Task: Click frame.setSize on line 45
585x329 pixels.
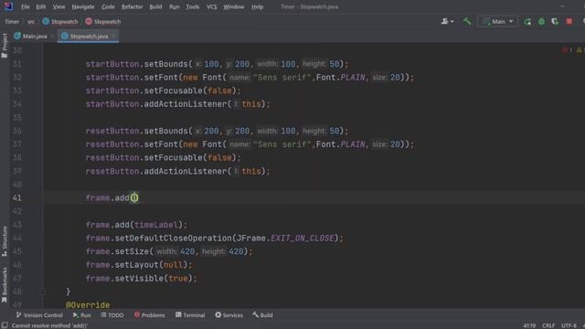Action: (117, 251)
